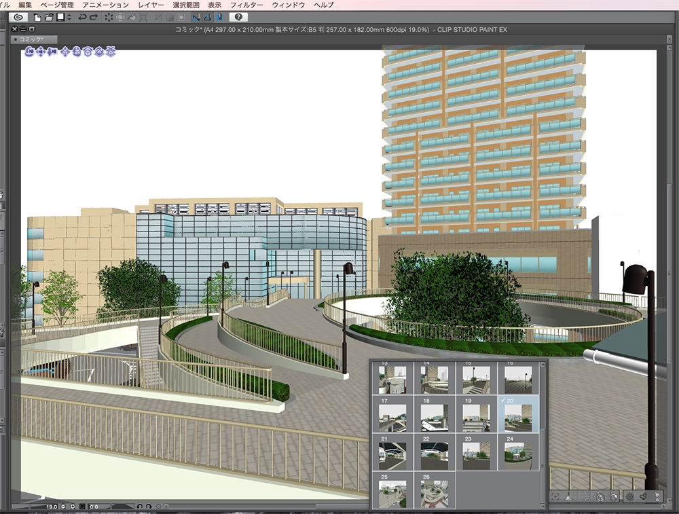Click the object snap-move manipulator icon
This screenshot has height=514, width=679.
click(x=111, y=52)
